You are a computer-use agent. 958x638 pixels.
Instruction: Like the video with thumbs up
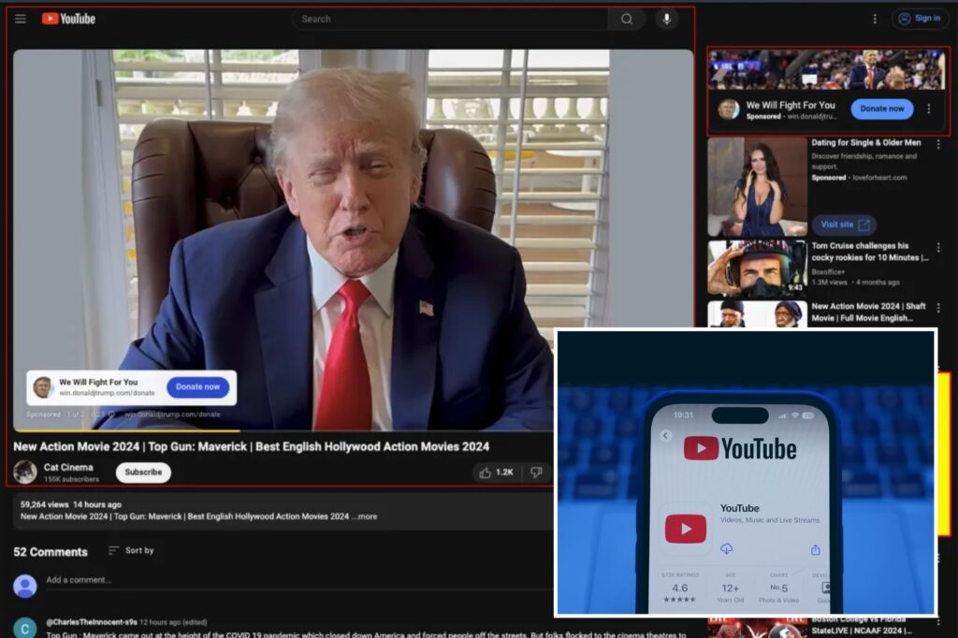pos(496,472)
